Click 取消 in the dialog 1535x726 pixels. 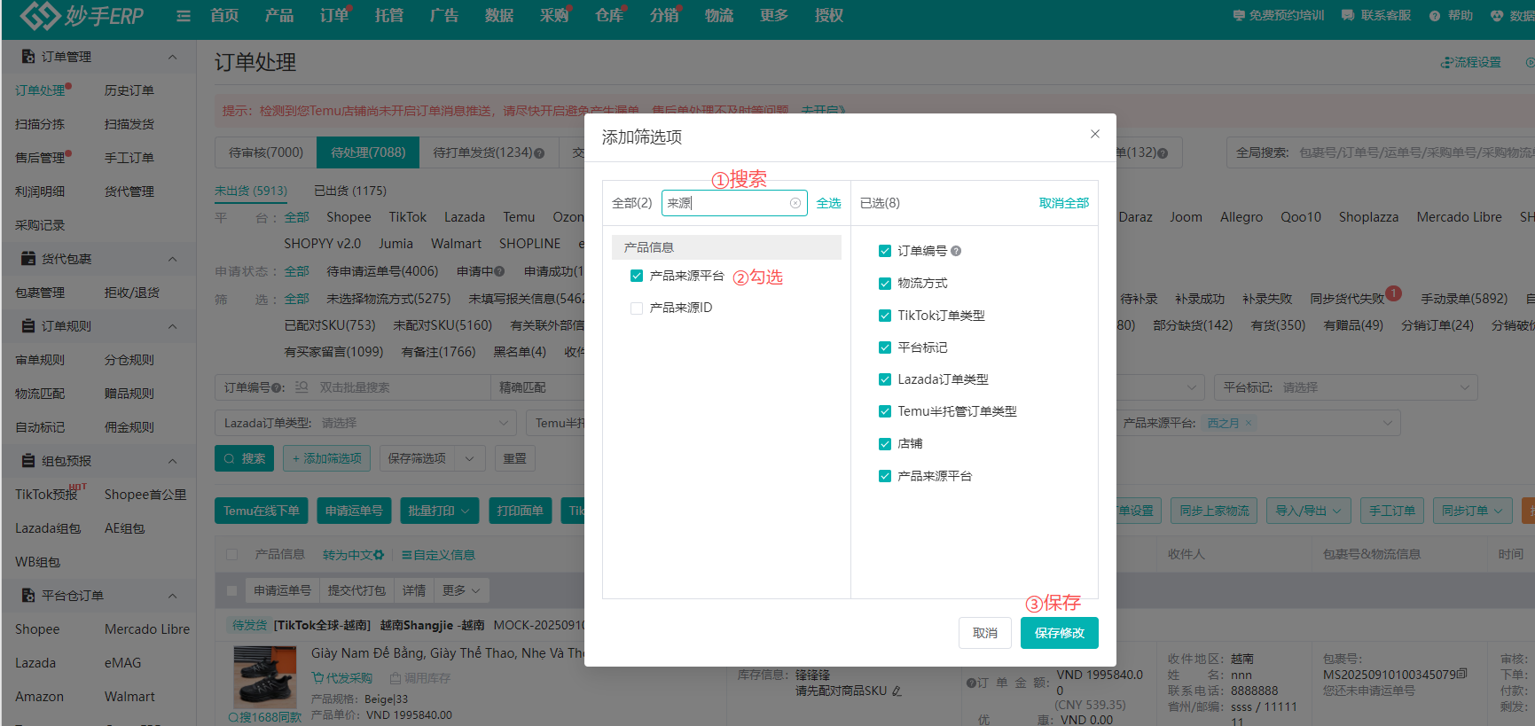click(984, 633)
